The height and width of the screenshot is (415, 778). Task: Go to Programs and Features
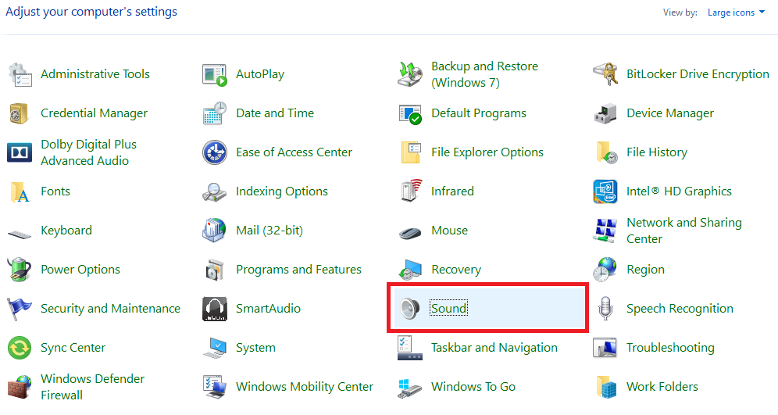298,270
